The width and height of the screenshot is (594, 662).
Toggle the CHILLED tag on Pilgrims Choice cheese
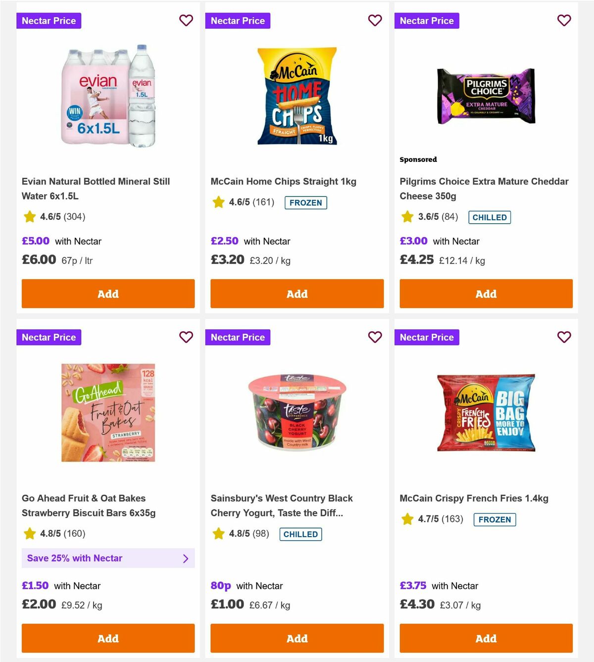tap(490, 217)
